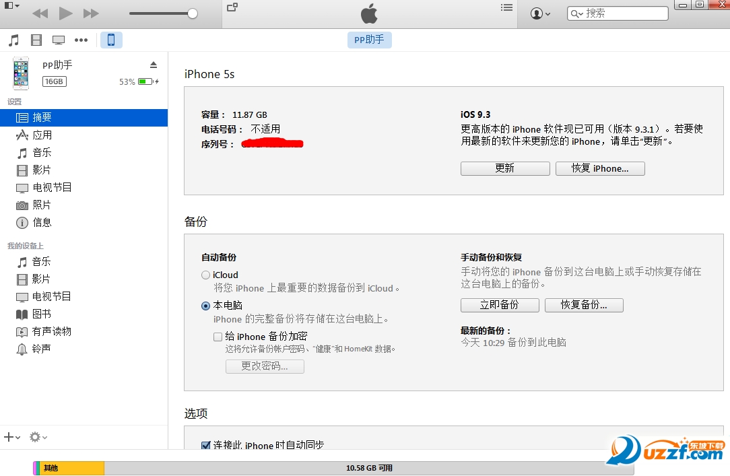730x476 pixels.
Task: Click the iPhone 5s heading
Action: 209,74
